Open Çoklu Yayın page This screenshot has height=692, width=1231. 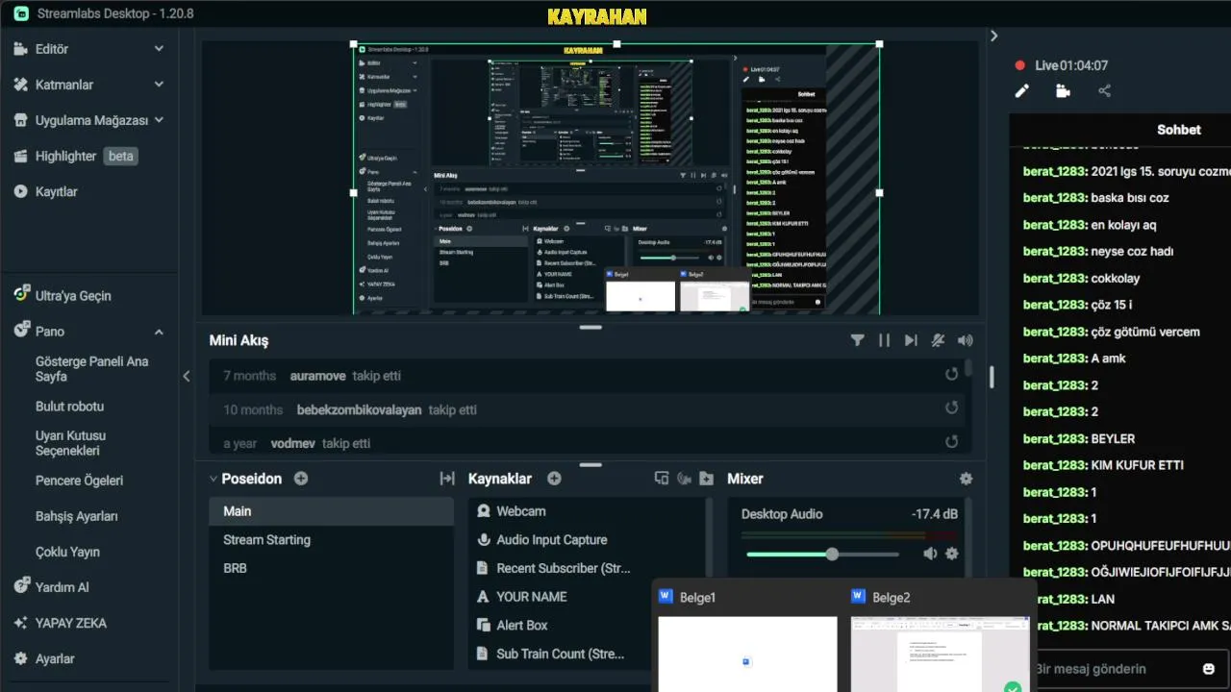point(67,552)
